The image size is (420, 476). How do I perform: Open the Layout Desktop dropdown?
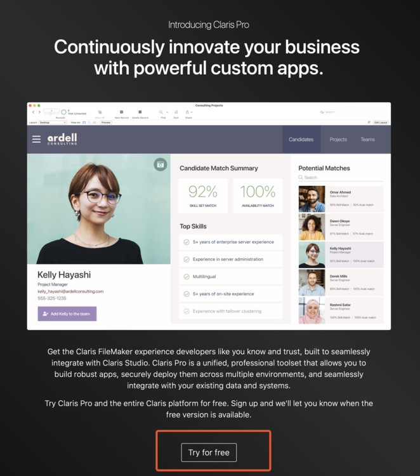tap(53, 122)
